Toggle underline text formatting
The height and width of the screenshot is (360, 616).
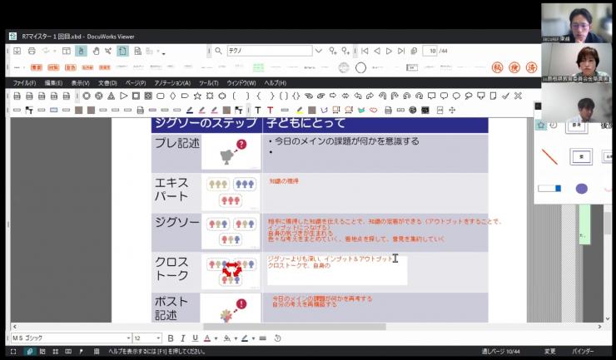193,338
